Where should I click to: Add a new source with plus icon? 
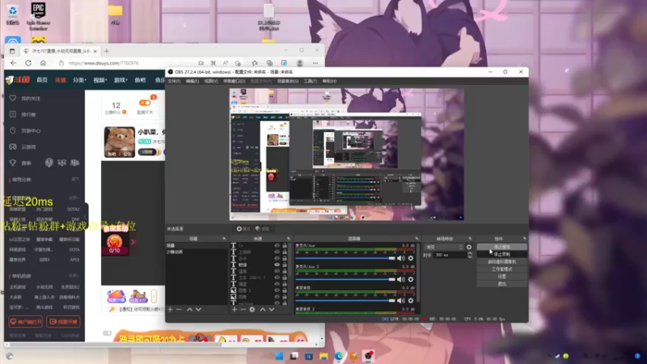point(235,309)
